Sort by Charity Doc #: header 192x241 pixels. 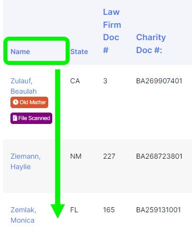(151, 44)
